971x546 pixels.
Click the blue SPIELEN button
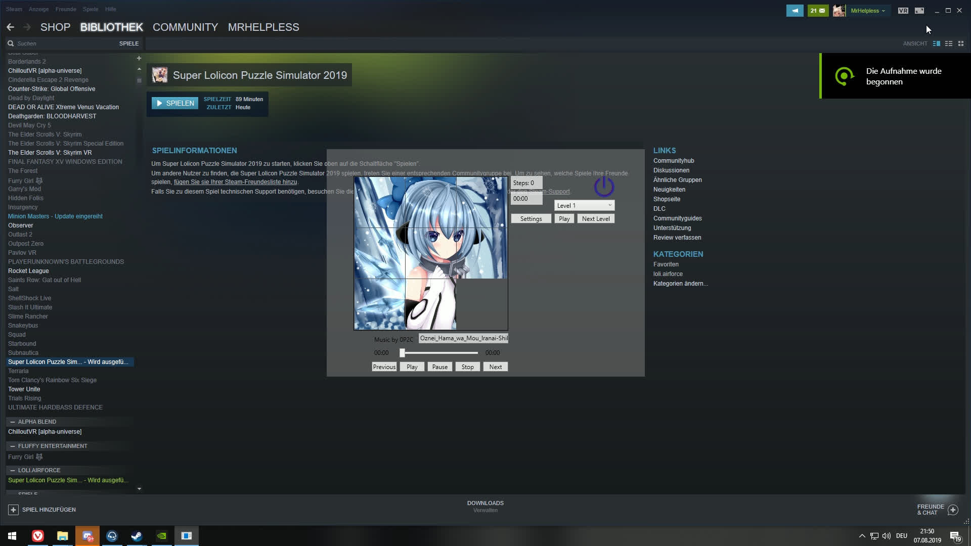point(175,103)
